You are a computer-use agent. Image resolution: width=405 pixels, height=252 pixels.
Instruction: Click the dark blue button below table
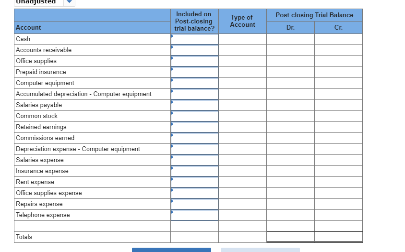(171, 250)
